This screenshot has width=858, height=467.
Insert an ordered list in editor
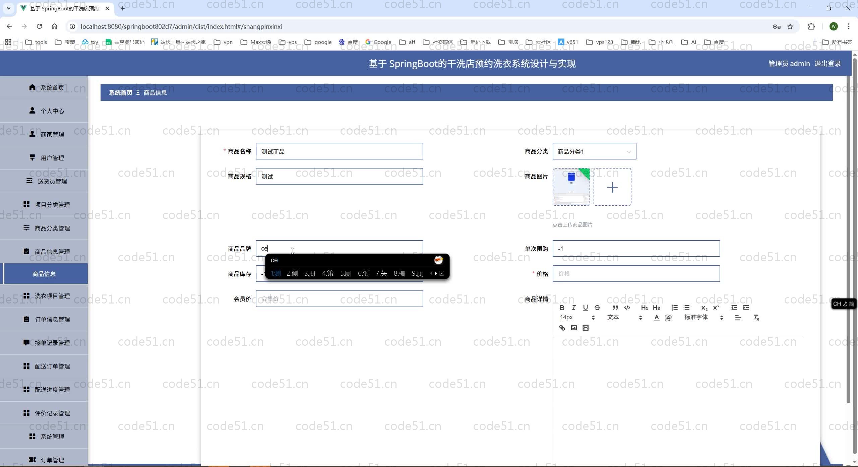point(675,308)
